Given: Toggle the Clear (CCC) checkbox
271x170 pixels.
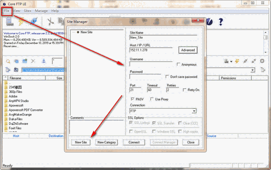Looking at the screenshot, I should [180, 123].
